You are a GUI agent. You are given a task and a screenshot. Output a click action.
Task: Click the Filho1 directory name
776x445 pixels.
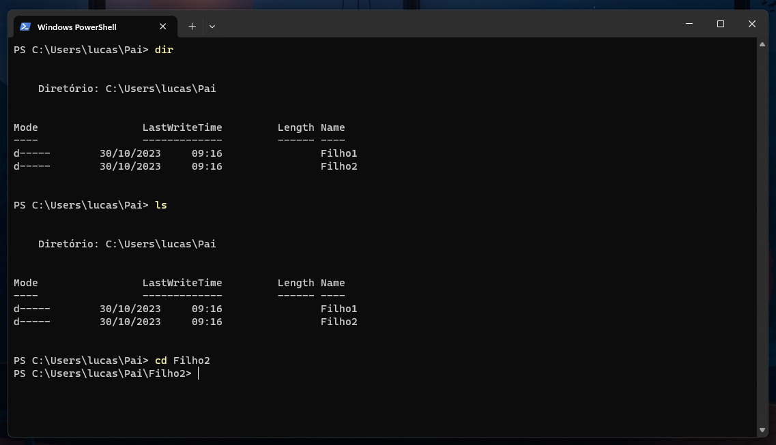pyautogui.click(x=339, y=153)
